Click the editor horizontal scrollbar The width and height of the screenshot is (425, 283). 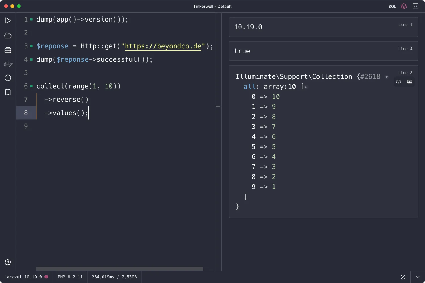(x=120, y=269)
